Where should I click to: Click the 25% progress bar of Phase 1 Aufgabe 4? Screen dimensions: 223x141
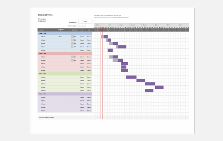[x=74, y=47]
